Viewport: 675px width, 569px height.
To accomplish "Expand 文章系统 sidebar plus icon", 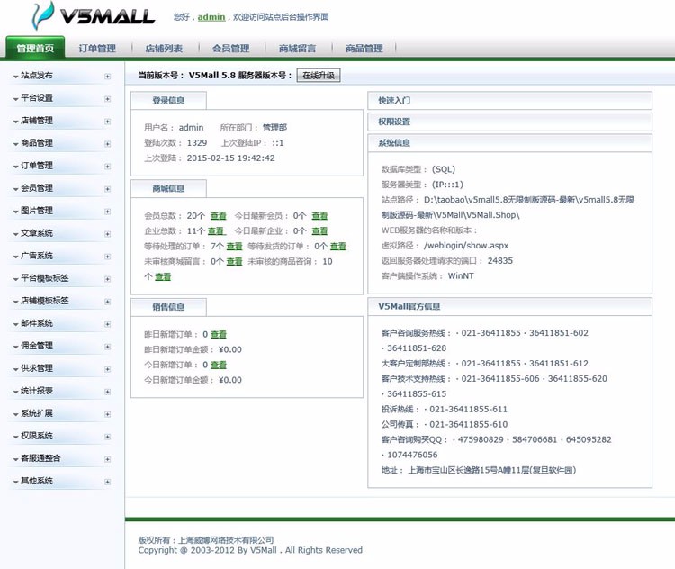I will click(x=108, y=234).
